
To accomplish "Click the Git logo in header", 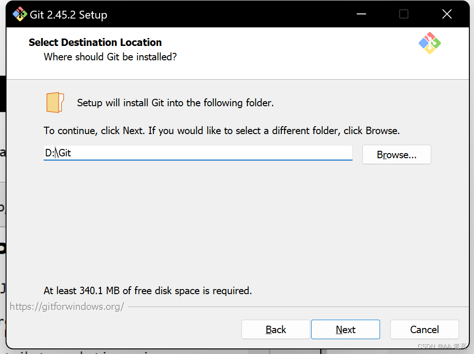I will (429, 43).
